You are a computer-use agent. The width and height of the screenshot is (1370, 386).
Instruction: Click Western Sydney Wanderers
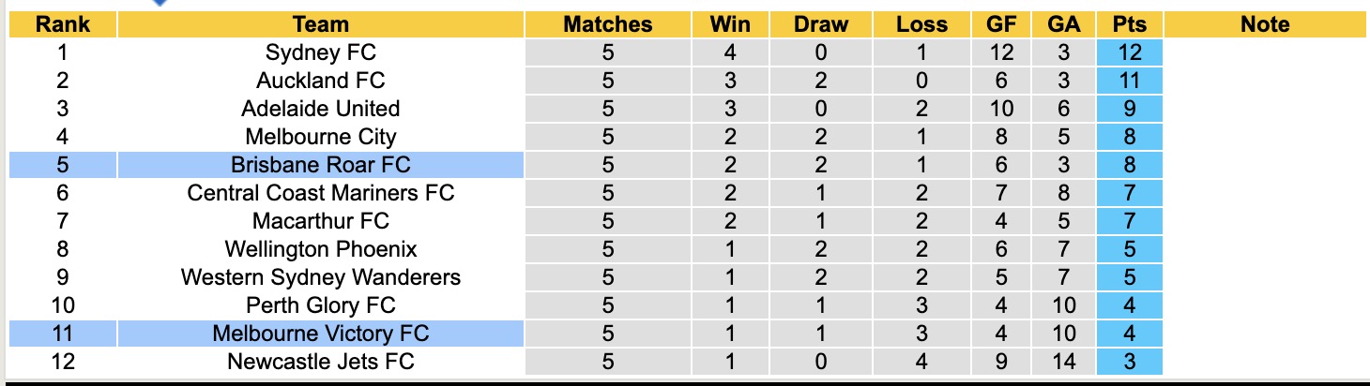[320, 277]
